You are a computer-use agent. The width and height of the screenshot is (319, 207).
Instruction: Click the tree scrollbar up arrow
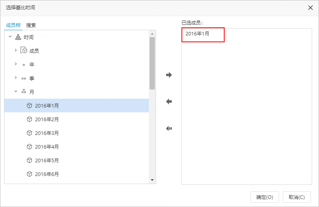point(152,34)
